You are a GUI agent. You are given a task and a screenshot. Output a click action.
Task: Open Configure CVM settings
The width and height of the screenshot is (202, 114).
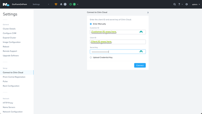tap(10, 33)
